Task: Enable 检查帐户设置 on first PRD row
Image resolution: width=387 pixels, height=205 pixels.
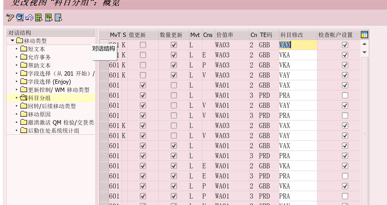Action: tap(345, 95)
